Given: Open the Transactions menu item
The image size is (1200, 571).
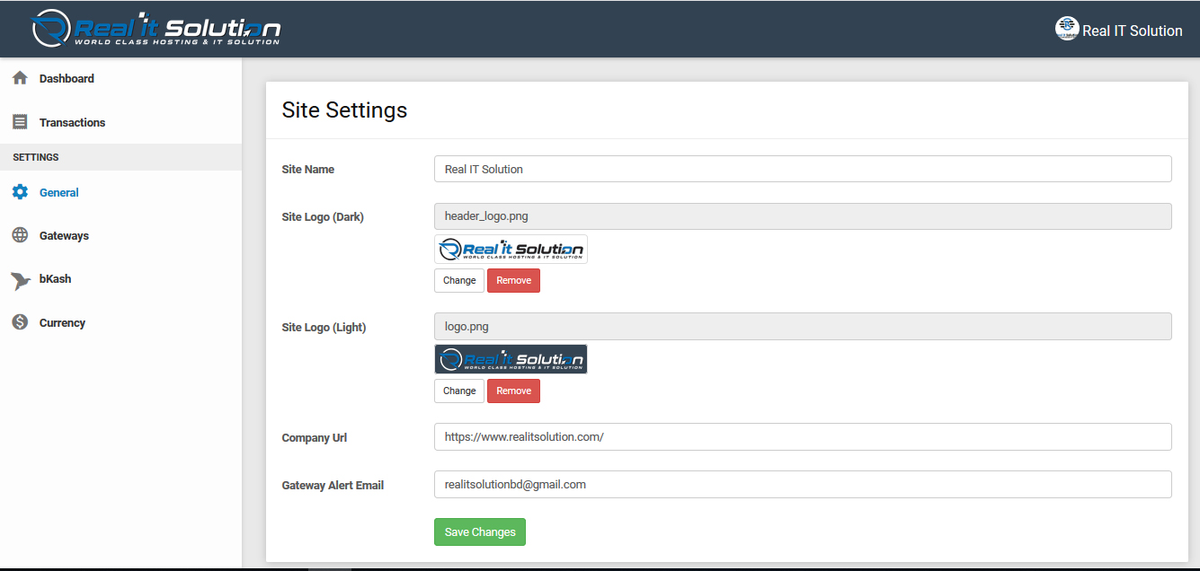Looking at the screenshot, I should (72, 122).
